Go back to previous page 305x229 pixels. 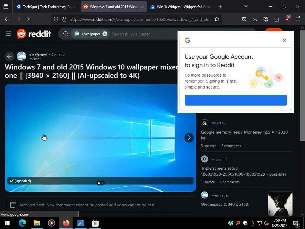click(x=7, y=19)
